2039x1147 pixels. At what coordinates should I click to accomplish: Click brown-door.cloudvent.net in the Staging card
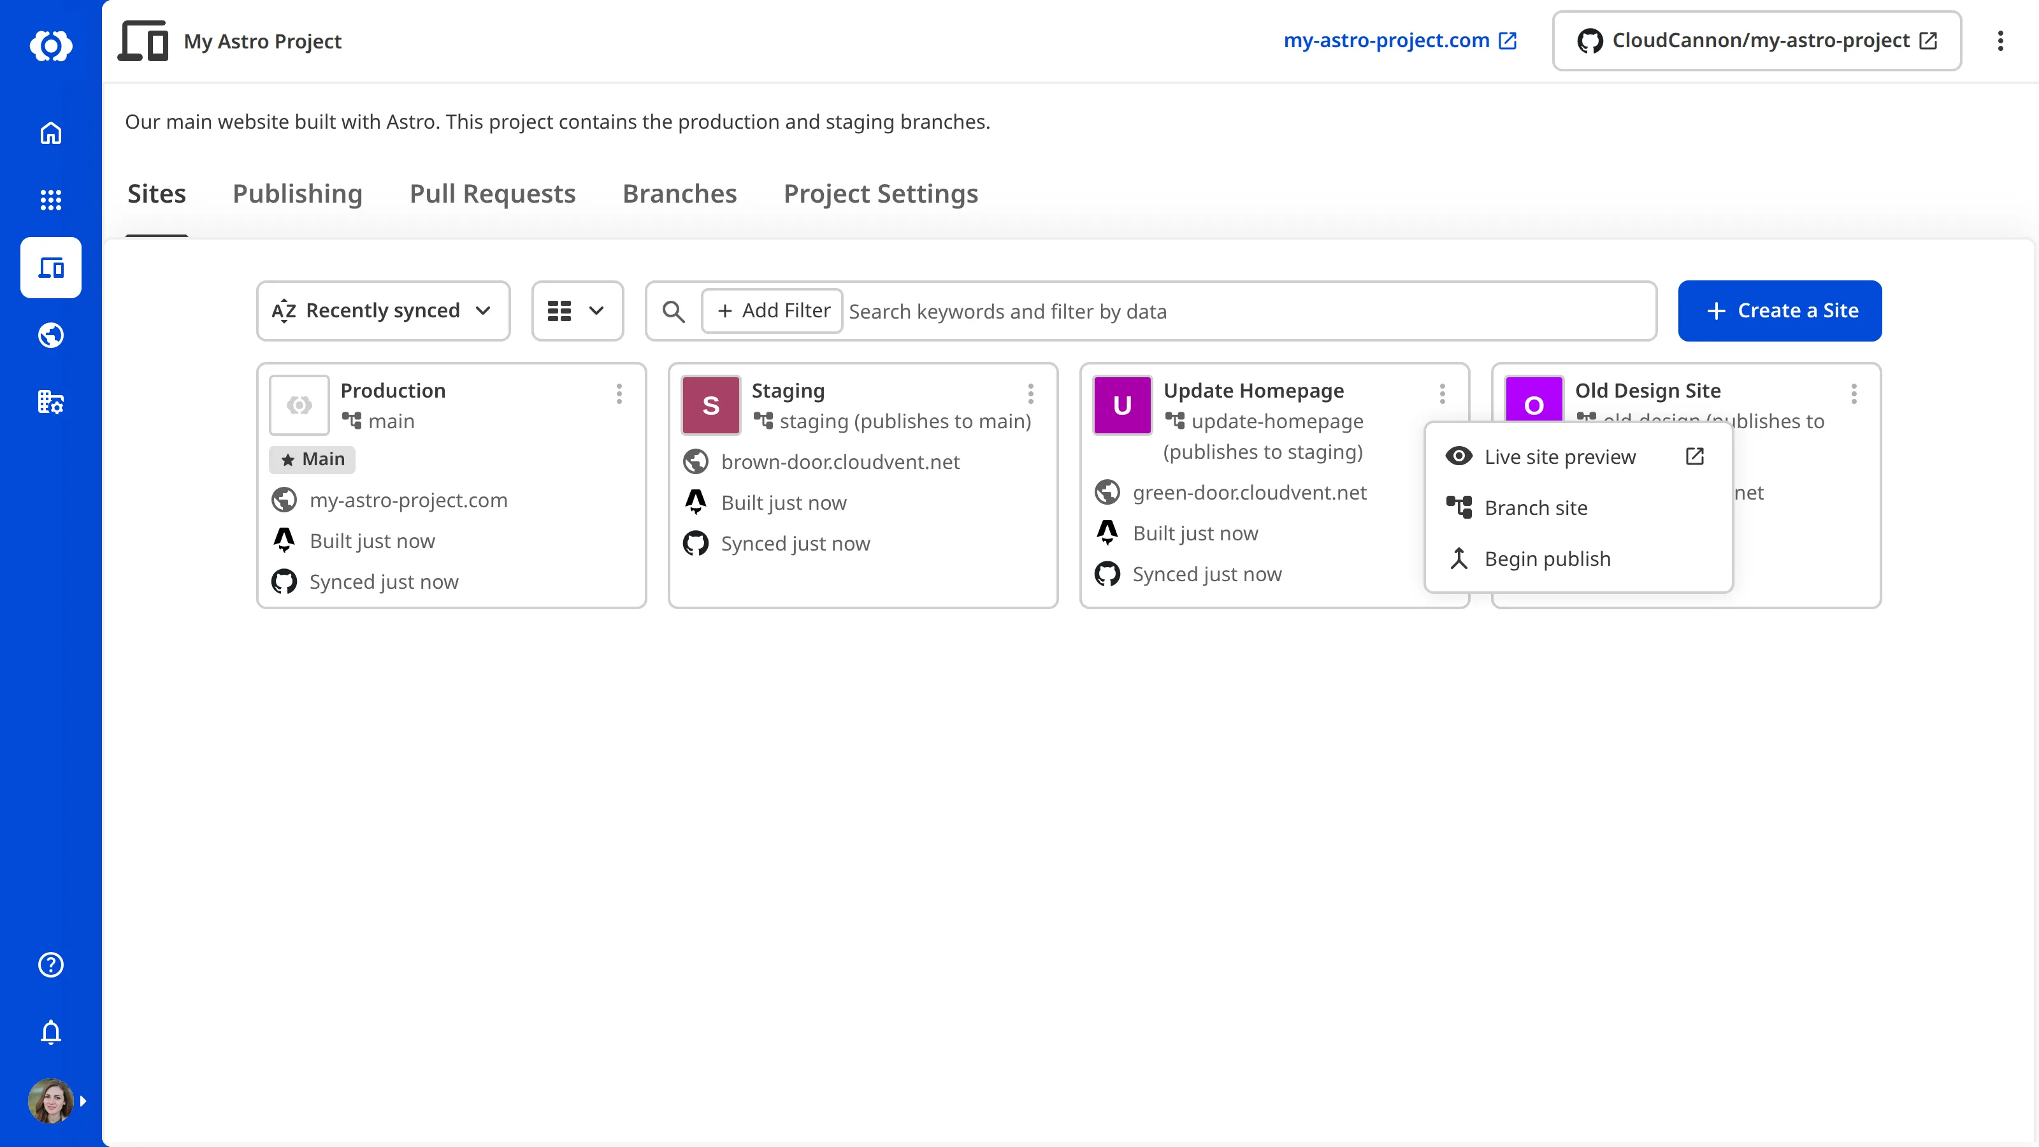pos(840,461)
